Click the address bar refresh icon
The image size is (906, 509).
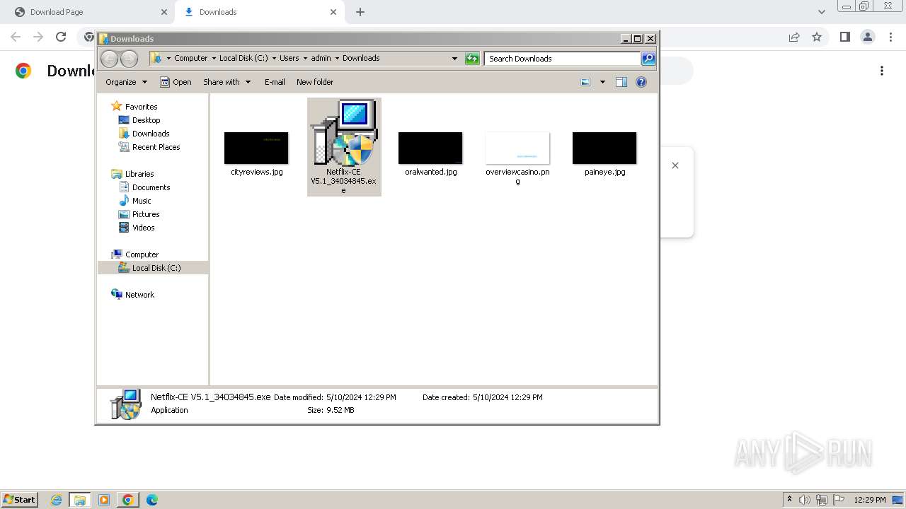tap(472, 59)
